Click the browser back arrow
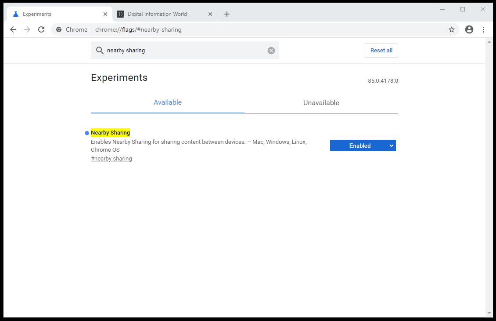Screen dimensions: 496x321 [x=13, y=29]
